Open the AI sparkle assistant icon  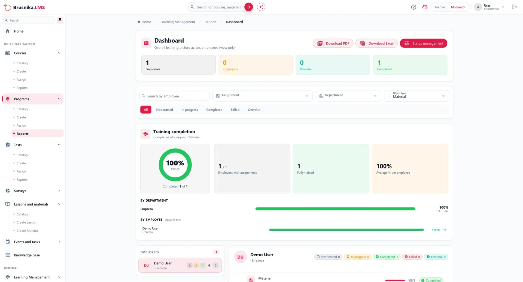tap(261, 7)
